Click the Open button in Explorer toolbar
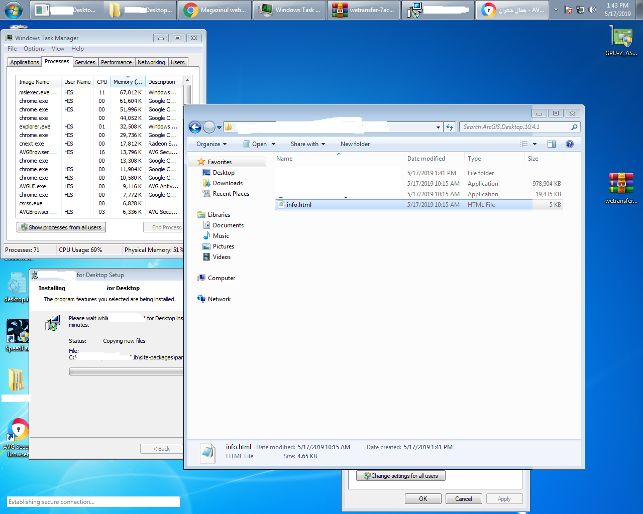Viewport: 643px width, 514px height. [x=255, y=144]
